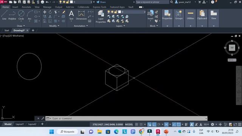
Task: Activate the Rotate tool
Action: coord(50,12)
